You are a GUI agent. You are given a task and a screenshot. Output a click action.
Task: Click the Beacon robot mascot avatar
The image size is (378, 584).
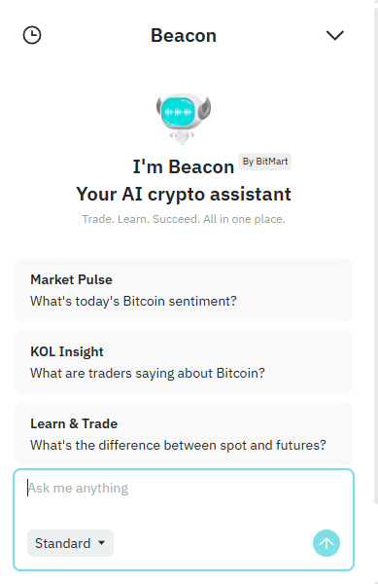[x=184, y=118]
